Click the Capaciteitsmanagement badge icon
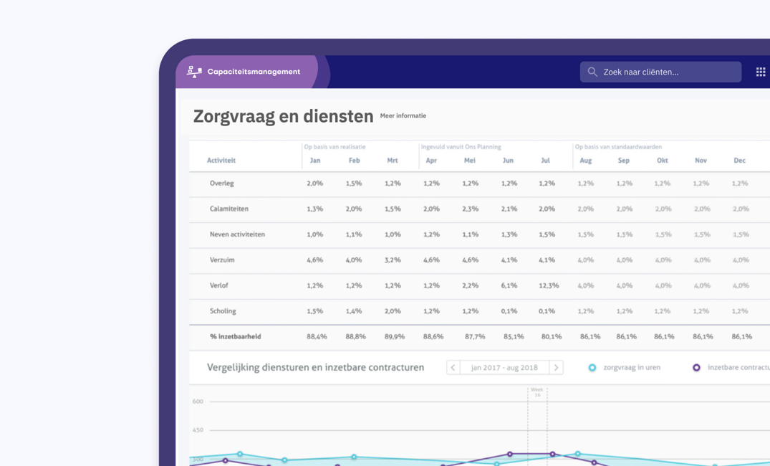This screenshot has width=770, height=466. pyautogui.click(x=193, y=72)
